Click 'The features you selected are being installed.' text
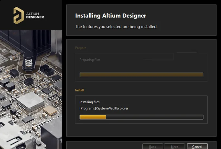This screenshot has width=221, height=149. pos(116,27)
